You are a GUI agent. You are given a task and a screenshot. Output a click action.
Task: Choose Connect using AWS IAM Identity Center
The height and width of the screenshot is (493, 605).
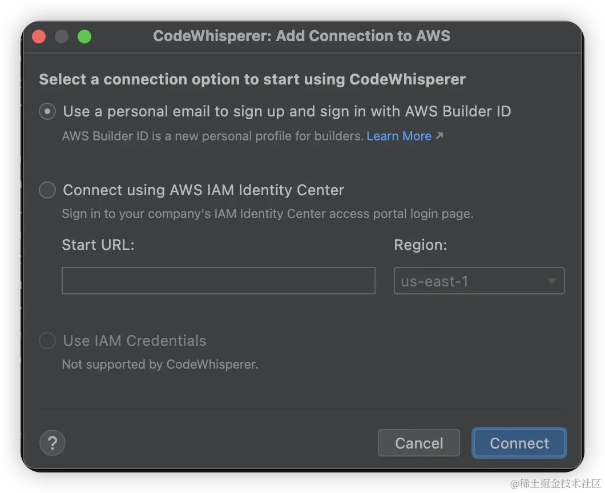(47, 190)
